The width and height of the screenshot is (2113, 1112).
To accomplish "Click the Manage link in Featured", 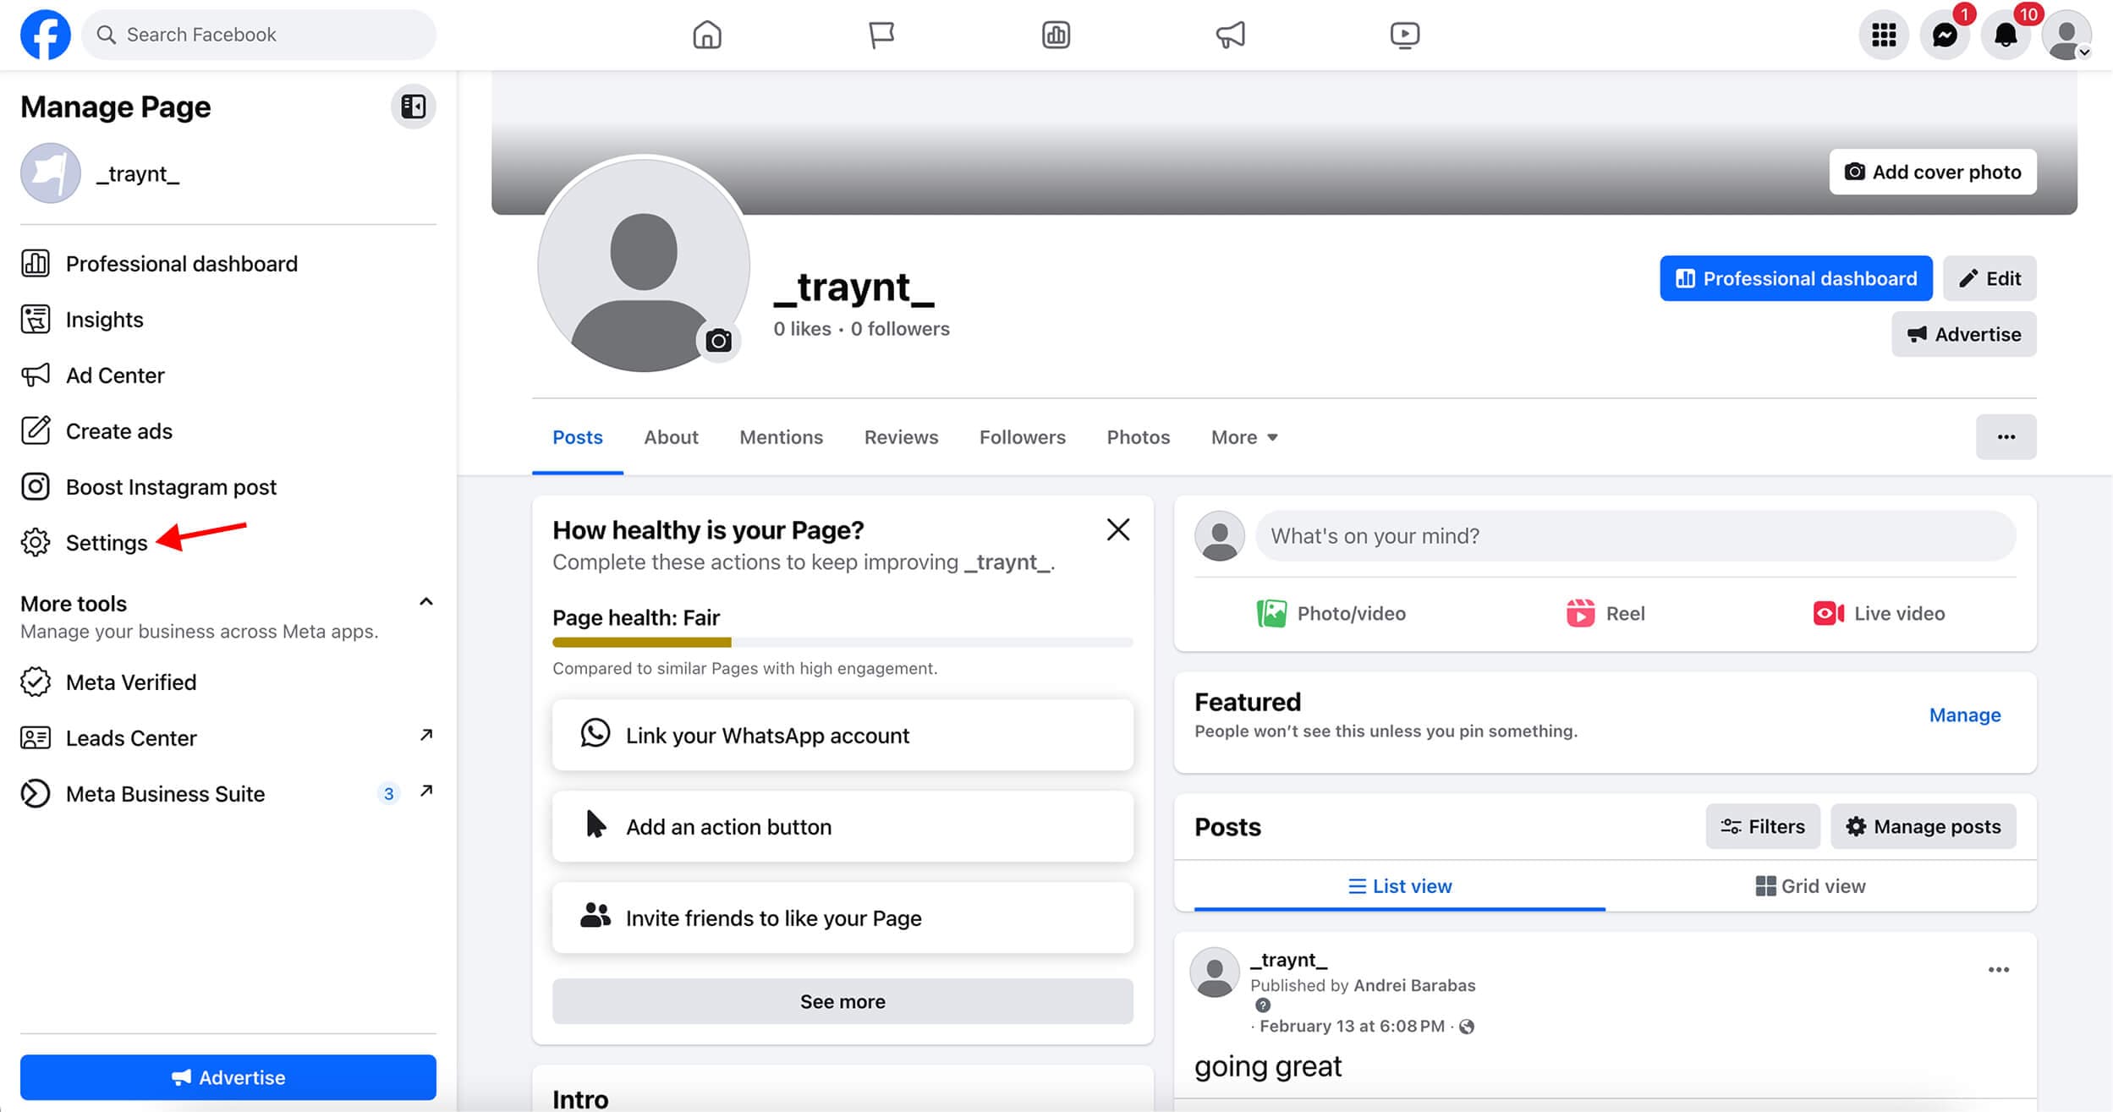I will coord(1964,715).
